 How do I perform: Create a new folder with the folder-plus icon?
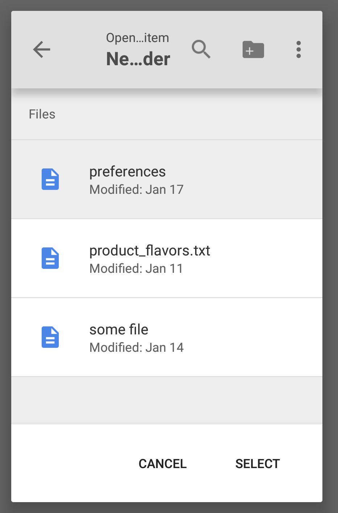click(x=253, y=50)
